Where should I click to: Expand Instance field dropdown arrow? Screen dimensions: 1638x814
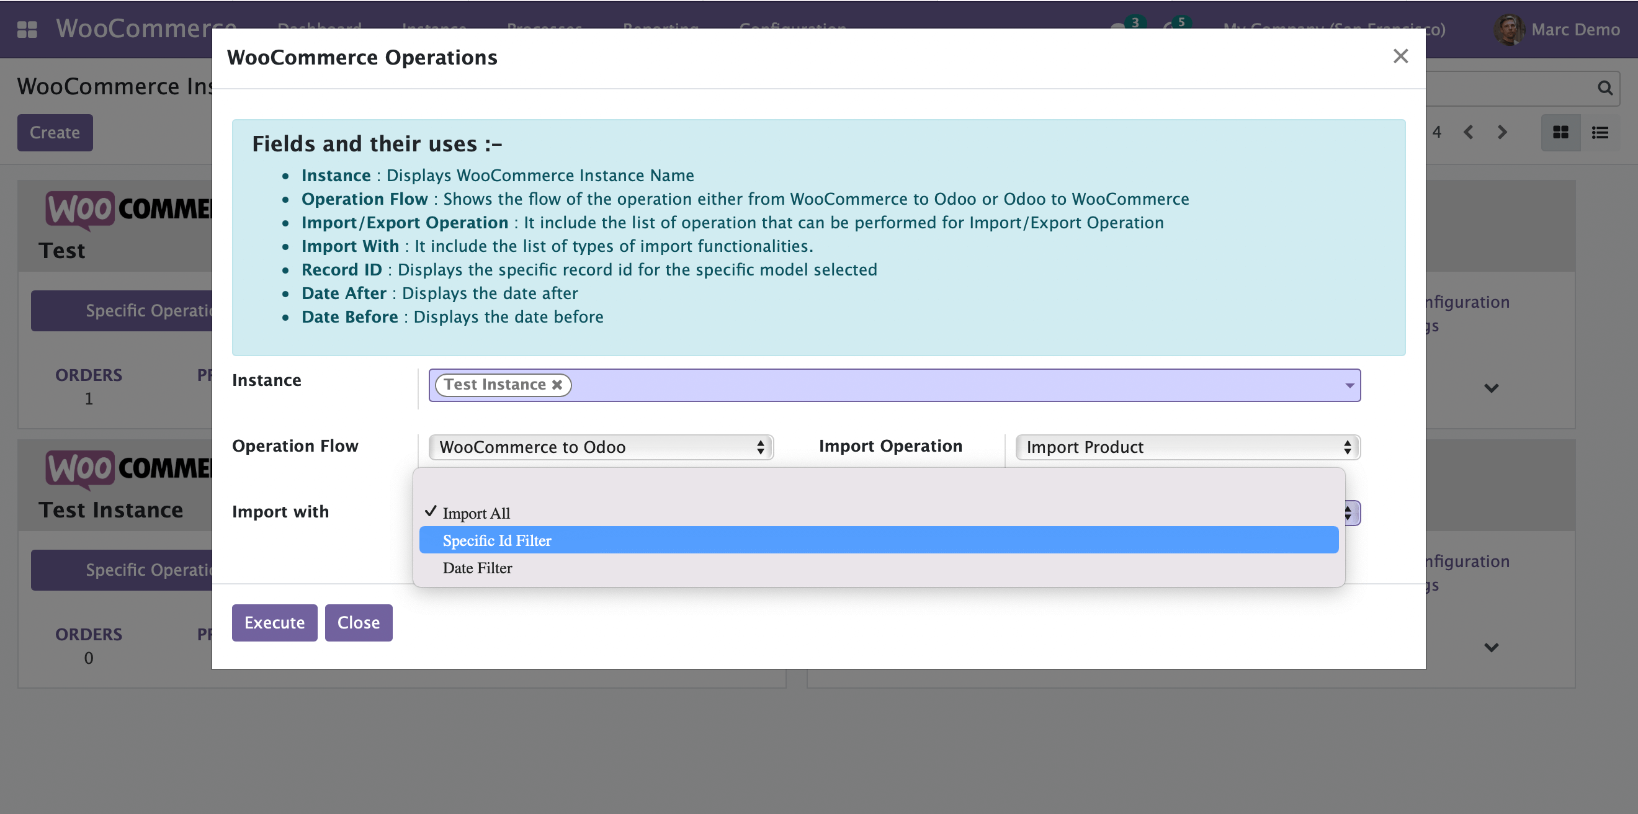pos(1349,385)
